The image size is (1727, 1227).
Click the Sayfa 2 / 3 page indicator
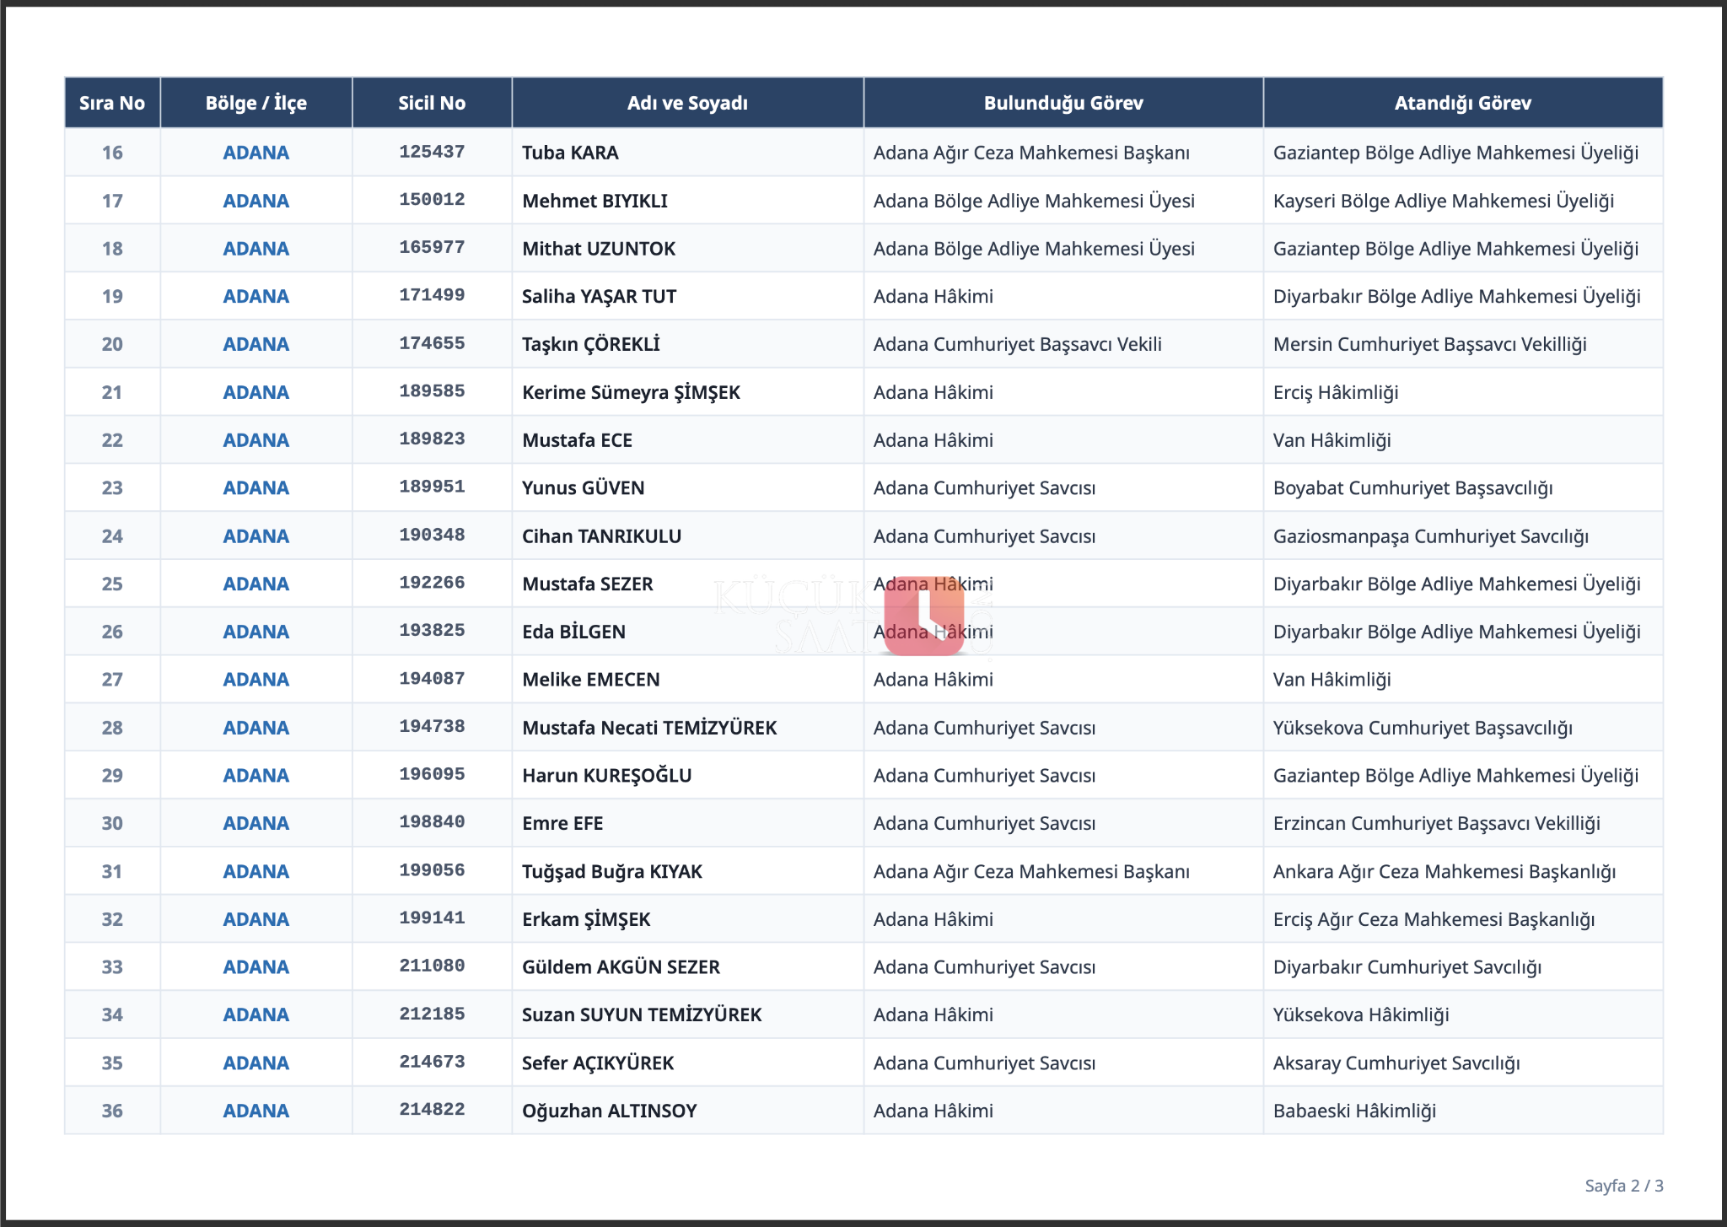pyautogui.click(x=1624, y=1186)
